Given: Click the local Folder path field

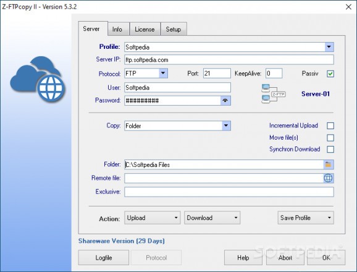Looking at the screenshot, I should click(x=224, y=164).
